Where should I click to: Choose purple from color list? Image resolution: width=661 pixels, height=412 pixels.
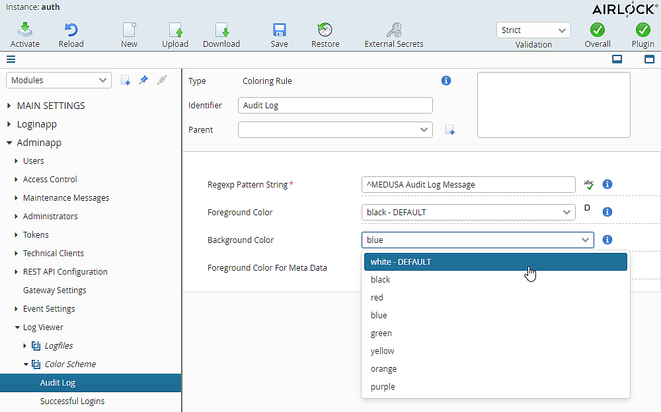495,387
